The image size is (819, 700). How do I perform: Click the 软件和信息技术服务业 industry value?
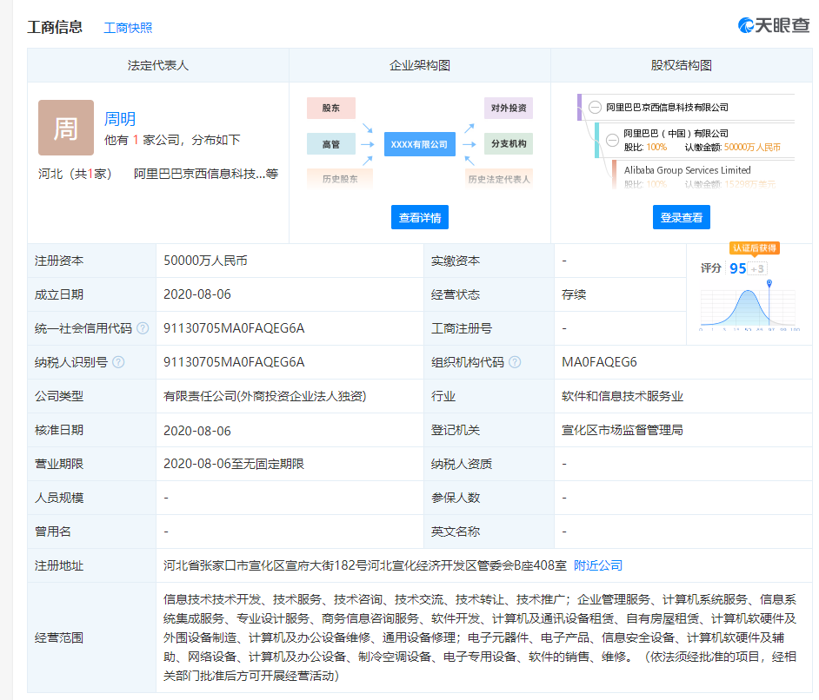[623, 396]
